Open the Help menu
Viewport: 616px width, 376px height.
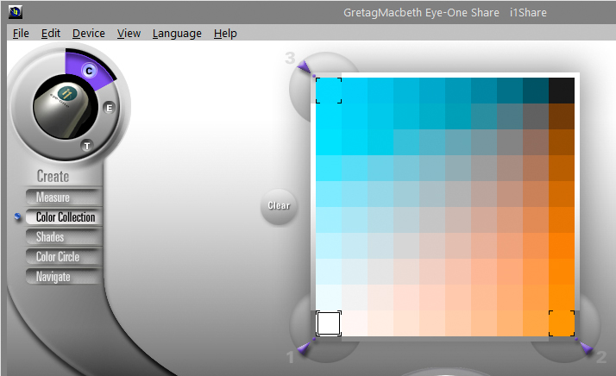tap(225, 34)
